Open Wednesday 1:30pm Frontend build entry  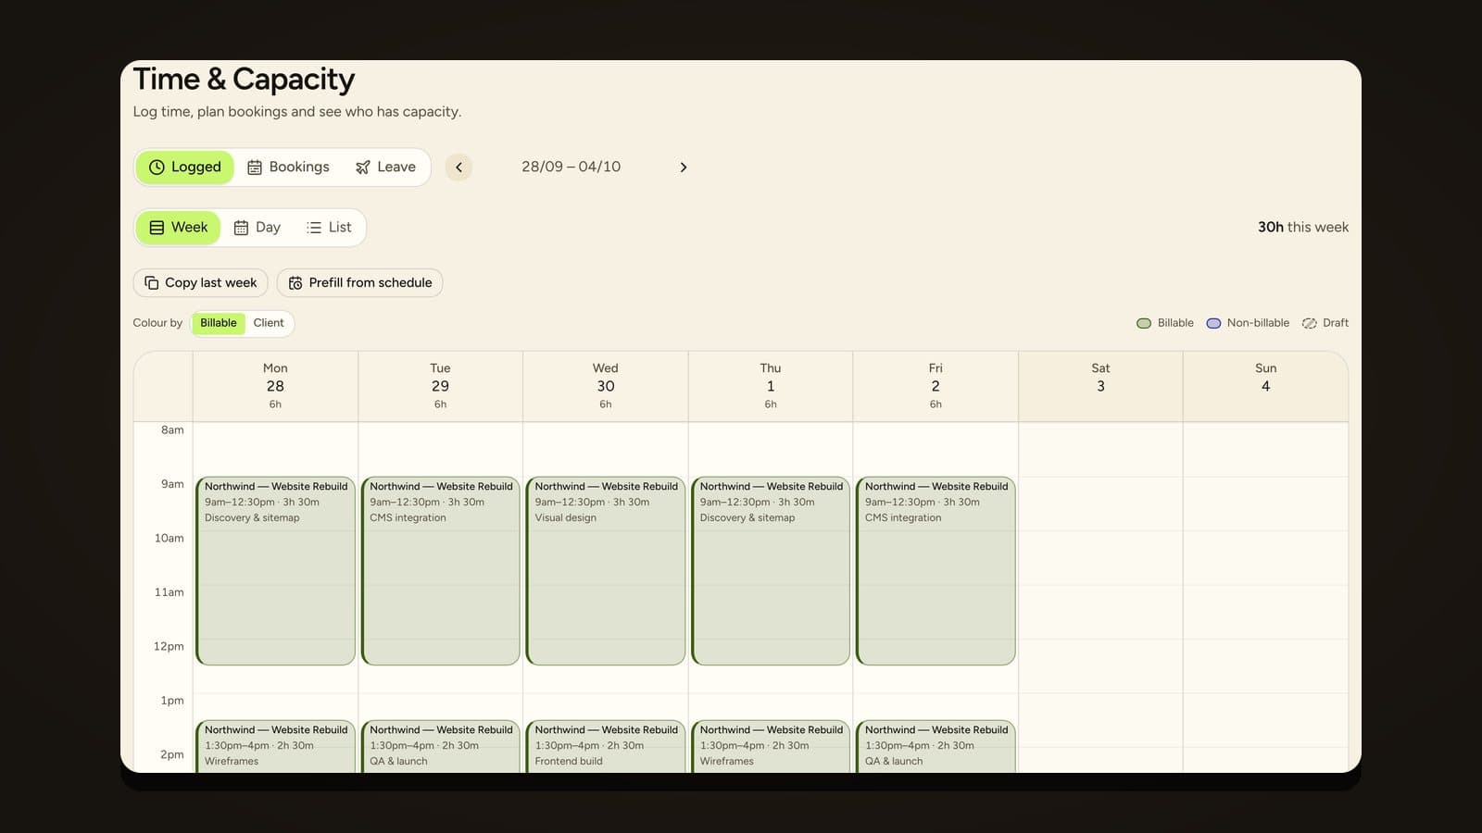click(606, 747)
